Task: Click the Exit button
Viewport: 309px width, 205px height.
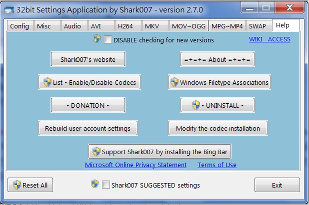Action: tap(277, 185)
